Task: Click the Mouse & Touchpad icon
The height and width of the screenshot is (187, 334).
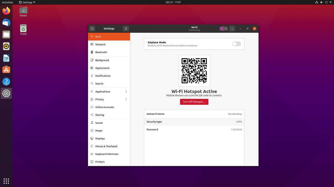Action: point(92,146)
